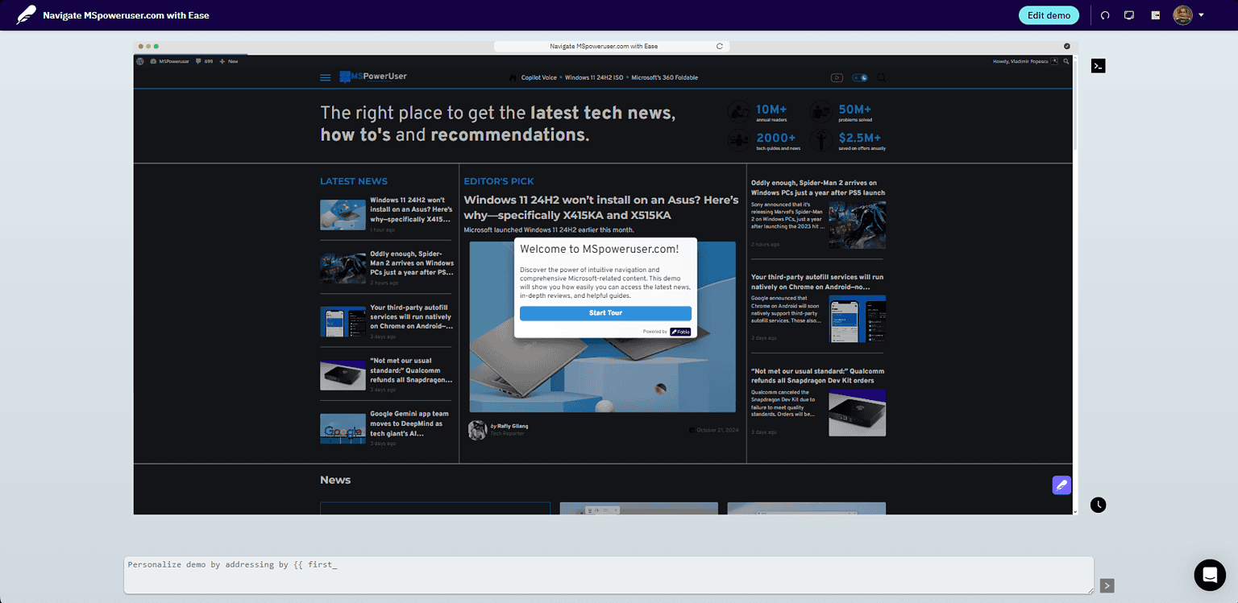Click the reload icon in demo address bar
Image resolution: width=1238 pixels, height=603 pixels.
(720, 47)
